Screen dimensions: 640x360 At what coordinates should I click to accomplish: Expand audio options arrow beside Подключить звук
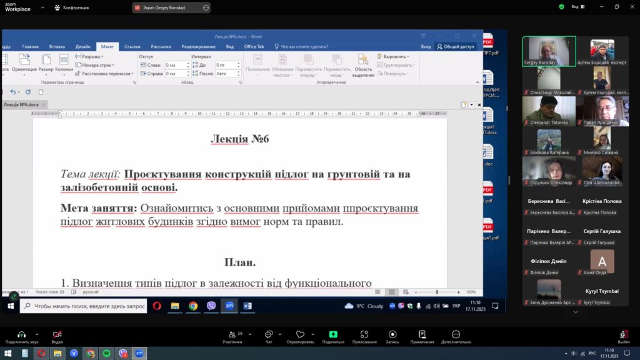(37, 334)
